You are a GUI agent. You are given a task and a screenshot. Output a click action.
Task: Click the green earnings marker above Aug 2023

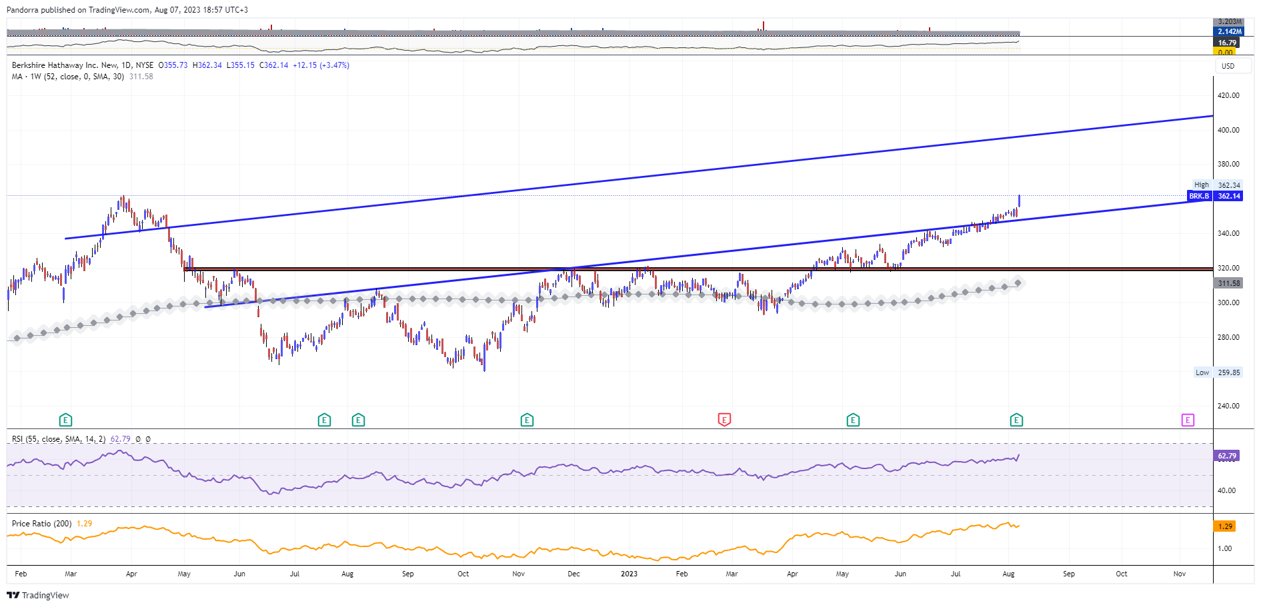1016,420
